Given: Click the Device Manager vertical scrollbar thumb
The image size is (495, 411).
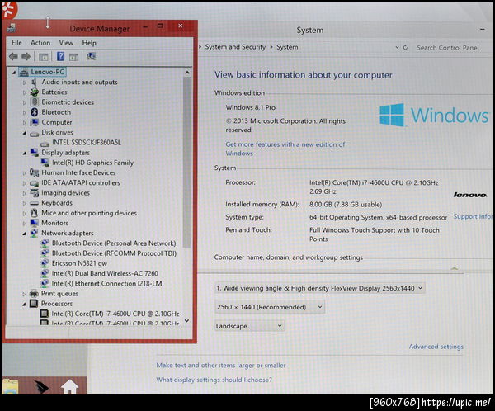Looking at the screenshot, I should pyautogui.click(x=187, y=163).
